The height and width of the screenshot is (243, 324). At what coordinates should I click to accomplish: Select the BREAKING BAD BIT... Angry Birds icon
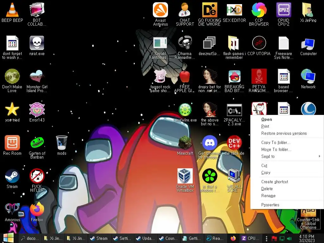pyautogui.click(x=234, y=77)
